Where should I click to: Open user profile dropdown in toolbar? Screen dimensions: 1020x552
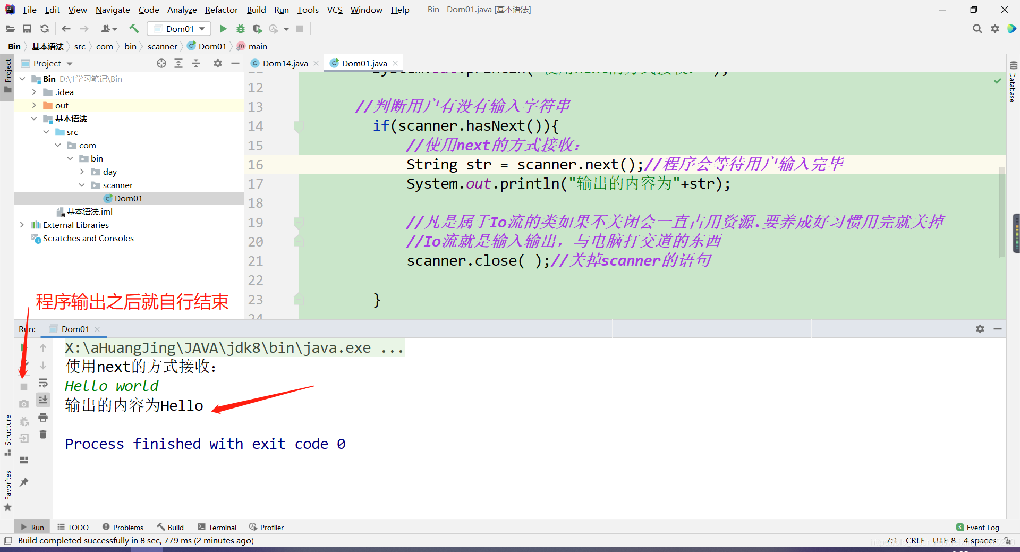click(109, 29)
